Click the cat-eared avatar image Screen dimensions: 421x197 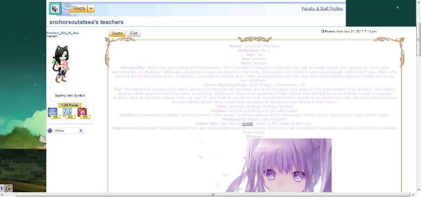click(x=62, y=64)
